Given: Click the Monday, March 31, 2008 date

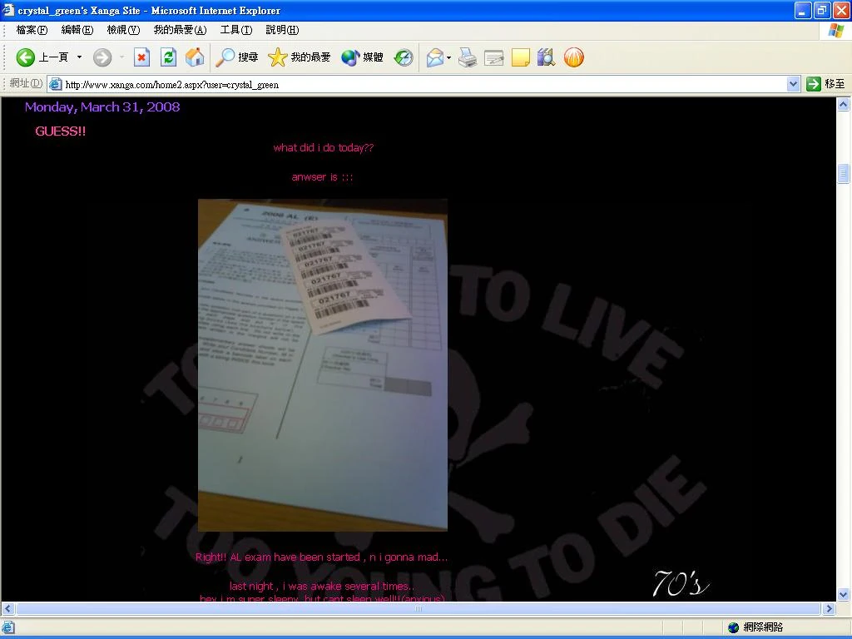Looking at the screenshot, I should pyautogui.click(x=102, y=107).
